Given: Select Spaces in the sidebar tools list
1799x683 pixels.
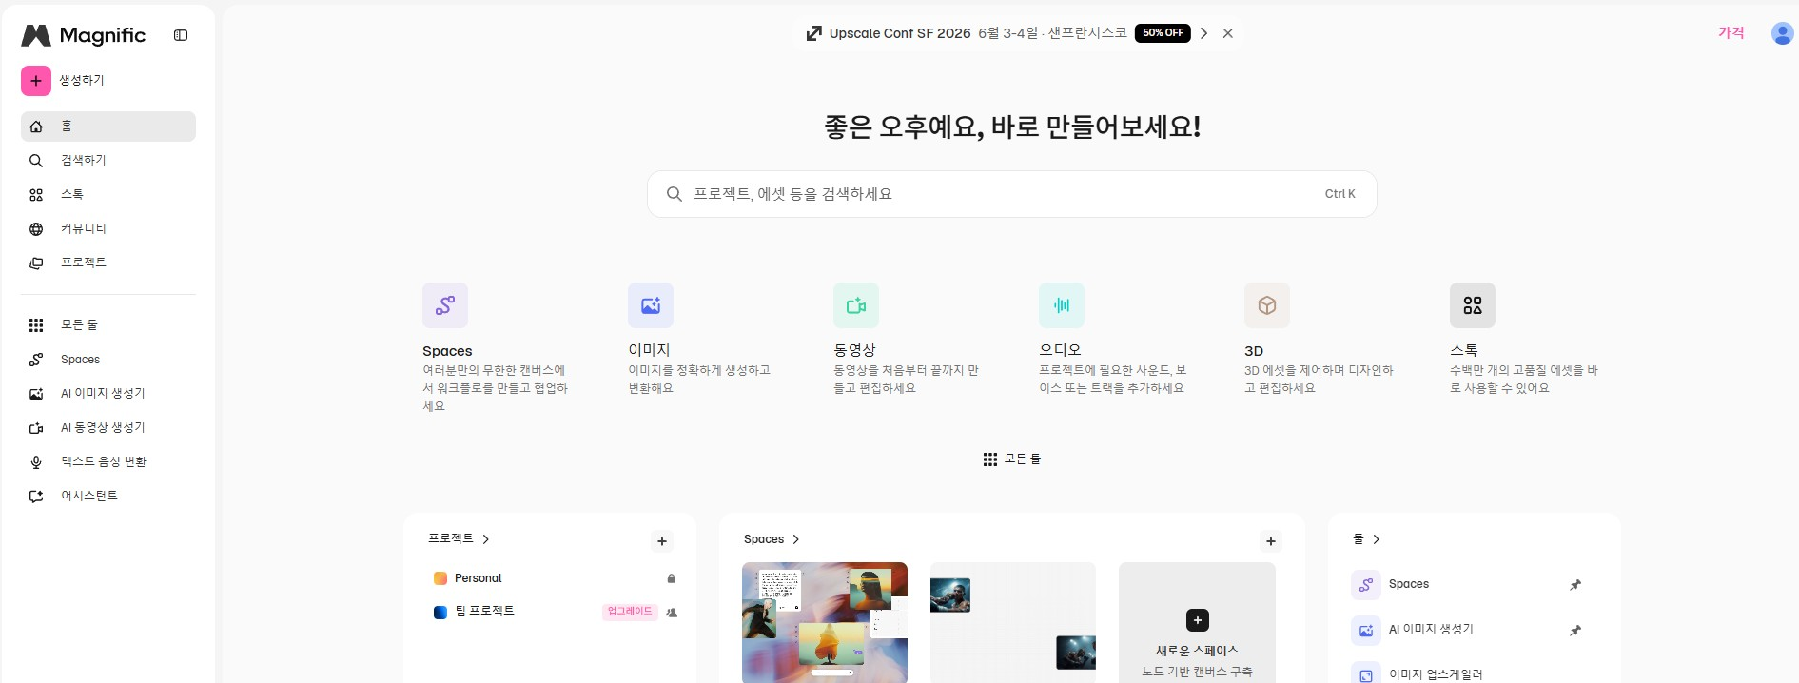Looking at the screenshot, I should (108, 360).
